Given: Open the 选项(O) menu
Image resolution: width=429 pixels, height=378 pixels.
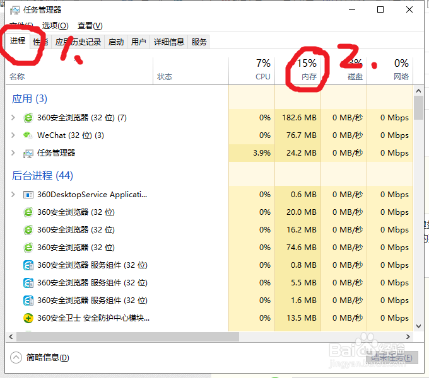Looking at the screenshot, I should coord(55,26).
